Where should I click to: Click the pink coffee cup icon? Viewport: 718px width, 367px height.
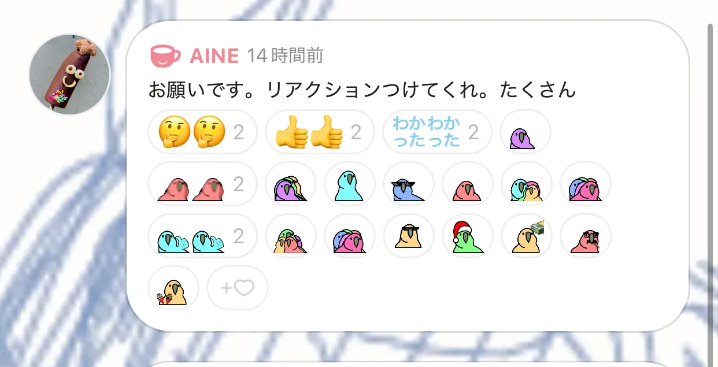[x=165, y=55]
